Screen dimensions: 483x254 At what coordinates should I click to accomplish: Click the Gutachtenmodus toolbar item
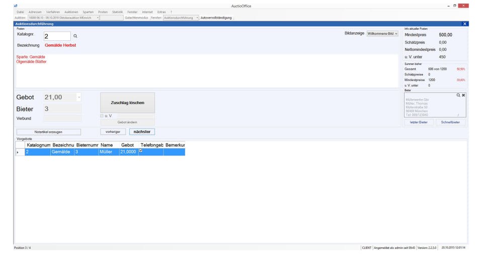coord(136,18)
